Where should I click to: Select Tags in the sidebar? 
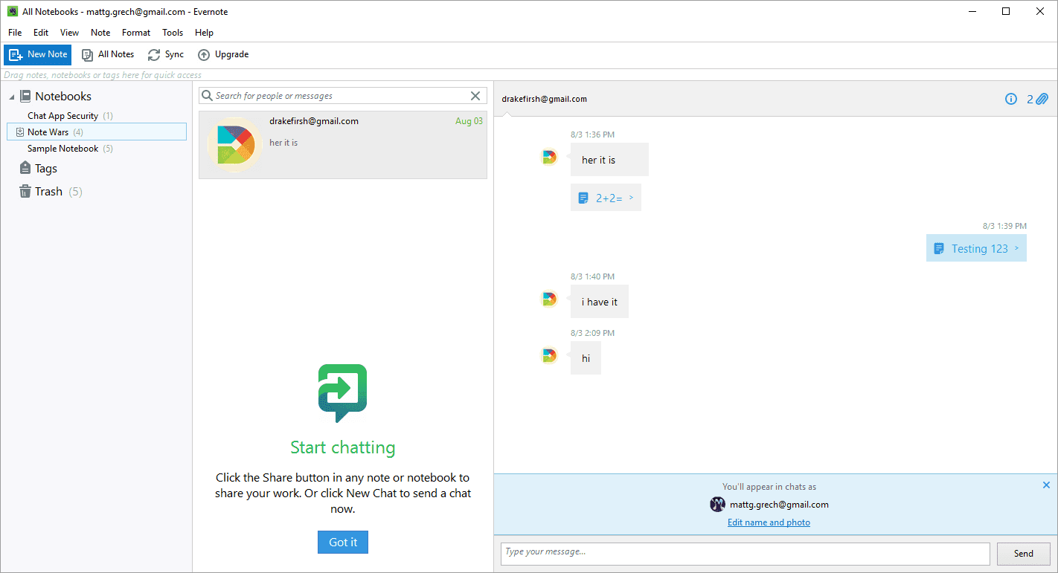coord(45,169)
